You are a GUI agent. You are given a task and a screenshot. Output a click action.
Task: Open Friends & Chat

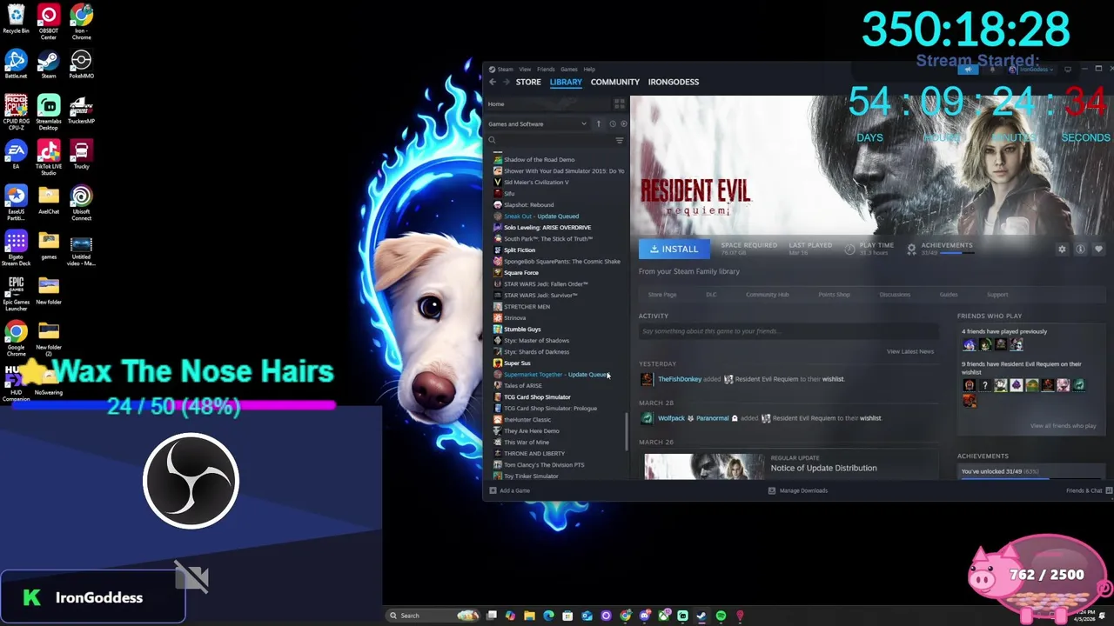click(x=1088, y=490)
